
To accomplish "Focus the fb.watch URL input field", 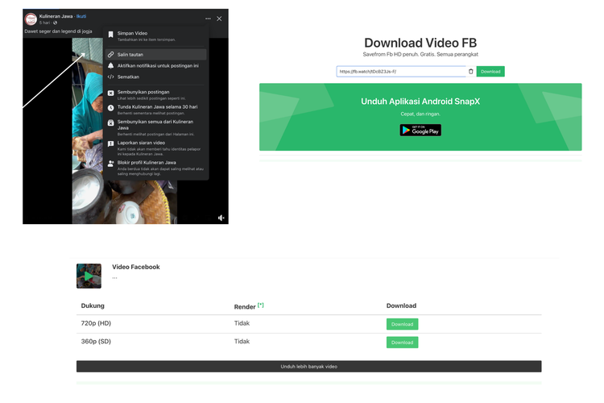I will coord(400,72).
